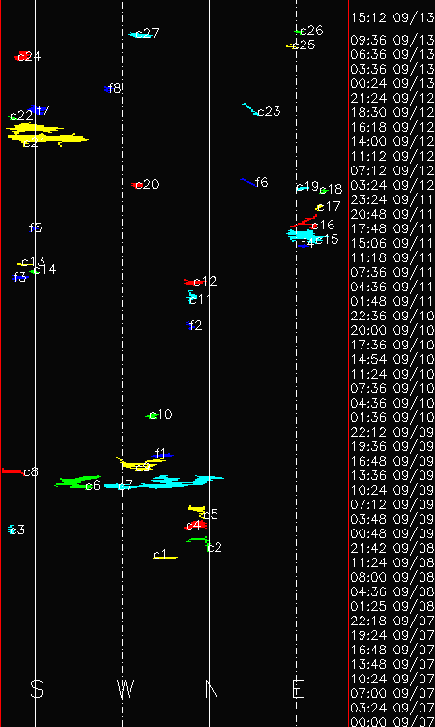
Task: Click the blue f1 event marker
Action: (x=163, y=456)
